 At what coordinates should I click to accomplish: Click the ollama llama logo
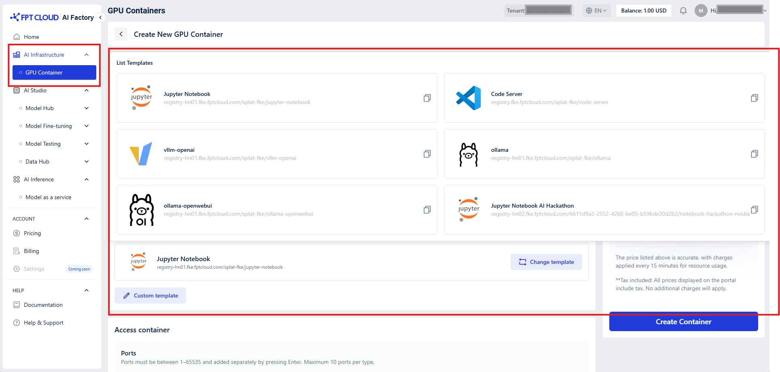[x=468, y=155]
